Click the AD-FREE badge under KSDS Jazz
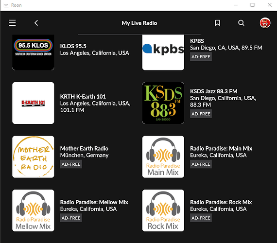 coord(201,114)
